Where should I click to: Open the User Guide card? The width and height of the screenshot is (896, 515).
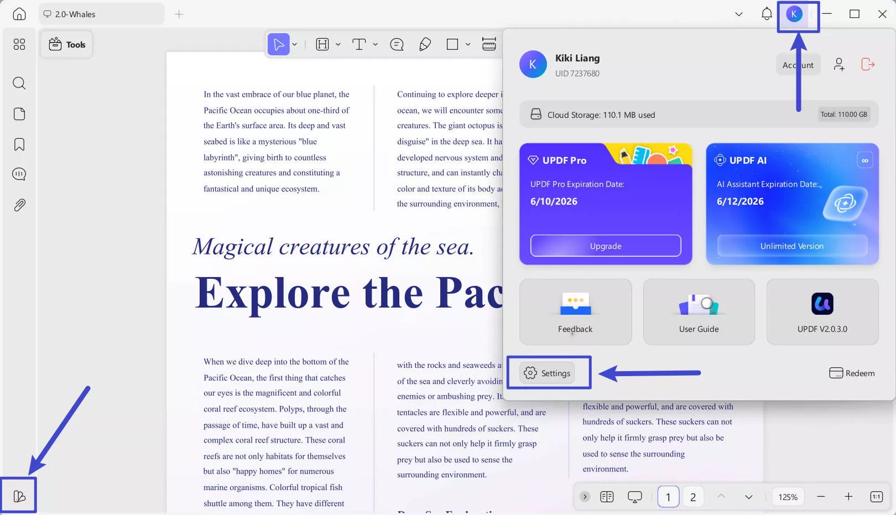699,312
